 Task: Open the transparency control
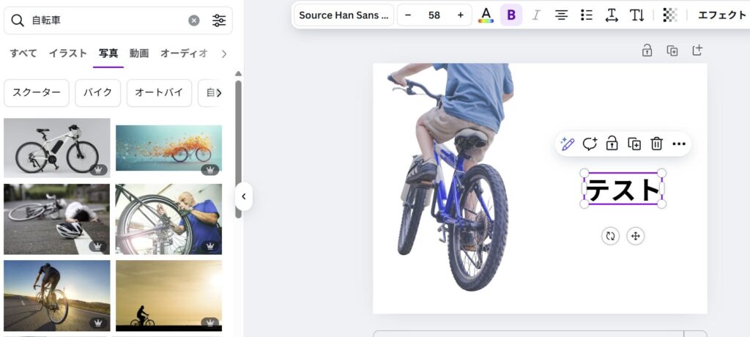click(x=669, y=15)
